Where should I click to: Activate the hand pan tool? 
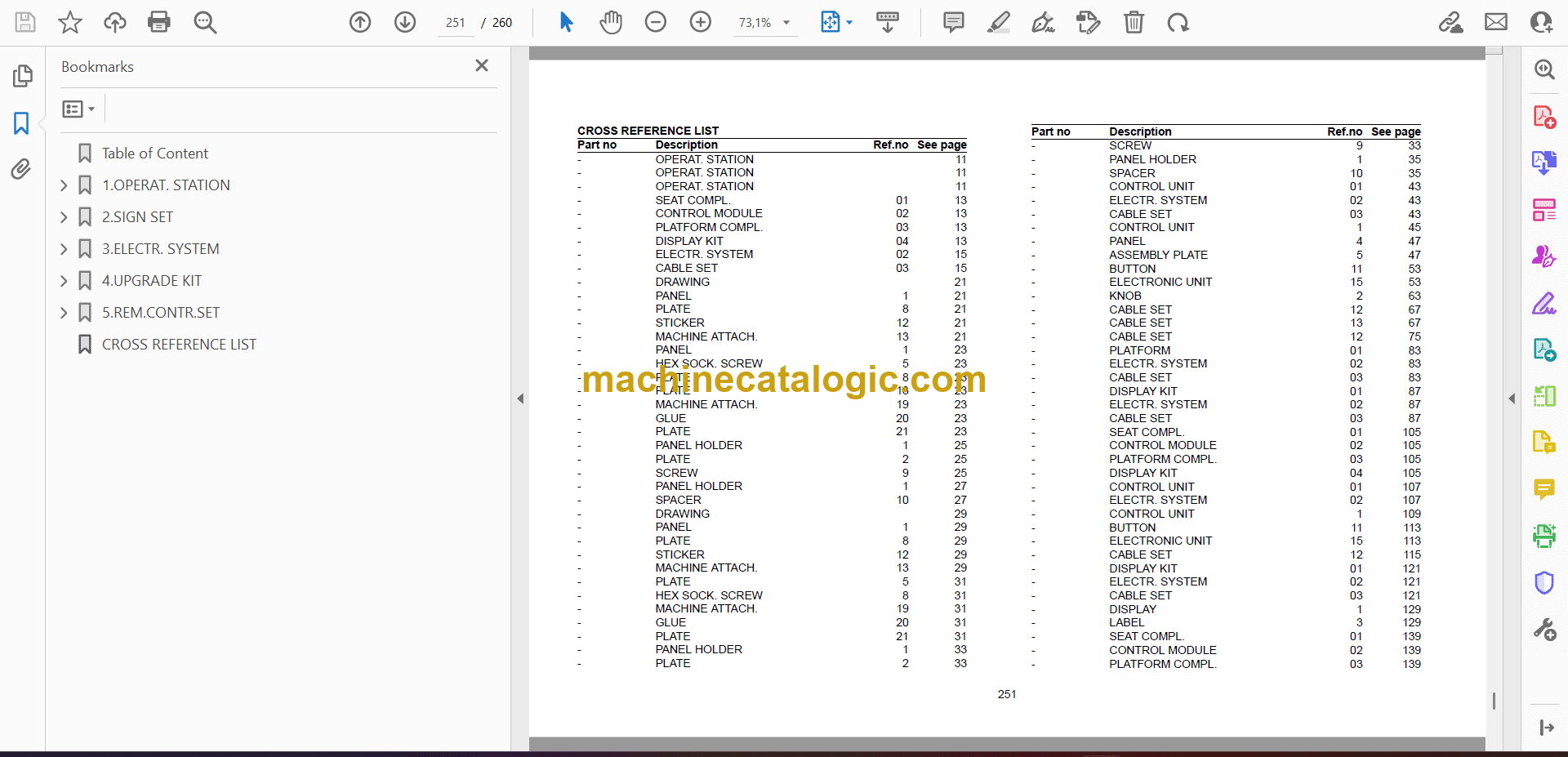tap(611, 22)
